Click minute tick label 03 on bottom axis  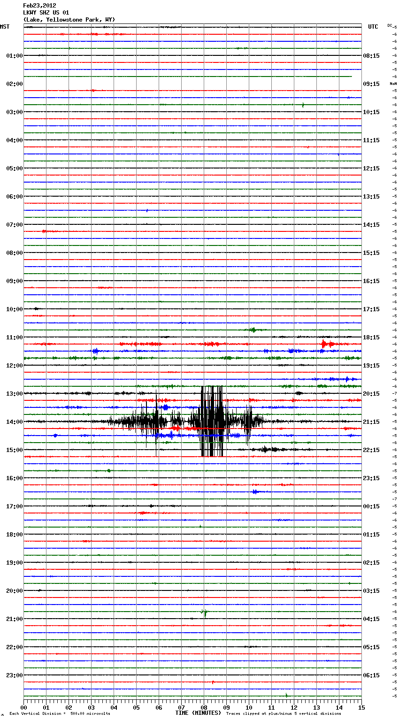(x=91, y=707)
